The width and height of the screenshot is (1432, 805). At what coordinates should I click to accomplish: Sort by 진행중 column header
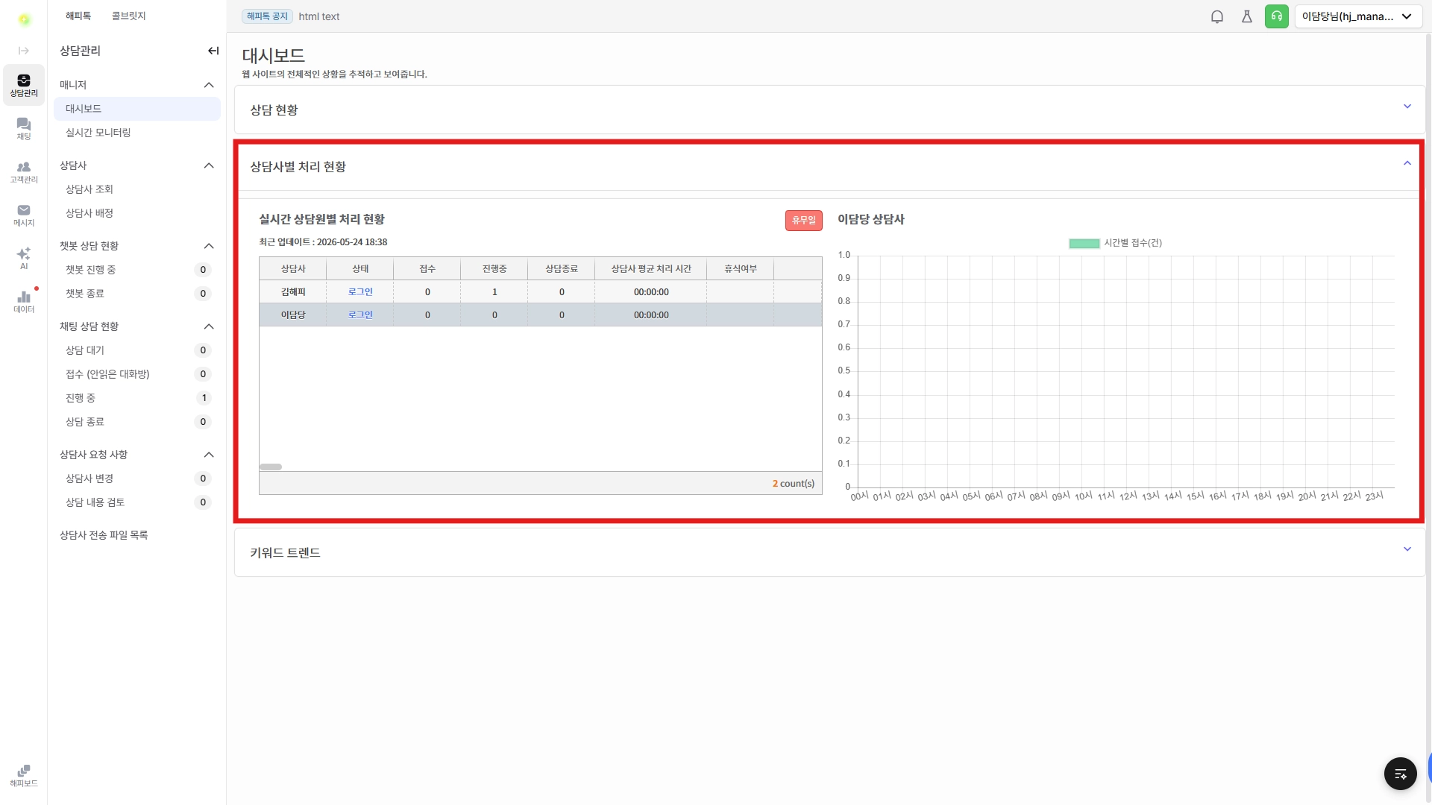click(494, 269)
